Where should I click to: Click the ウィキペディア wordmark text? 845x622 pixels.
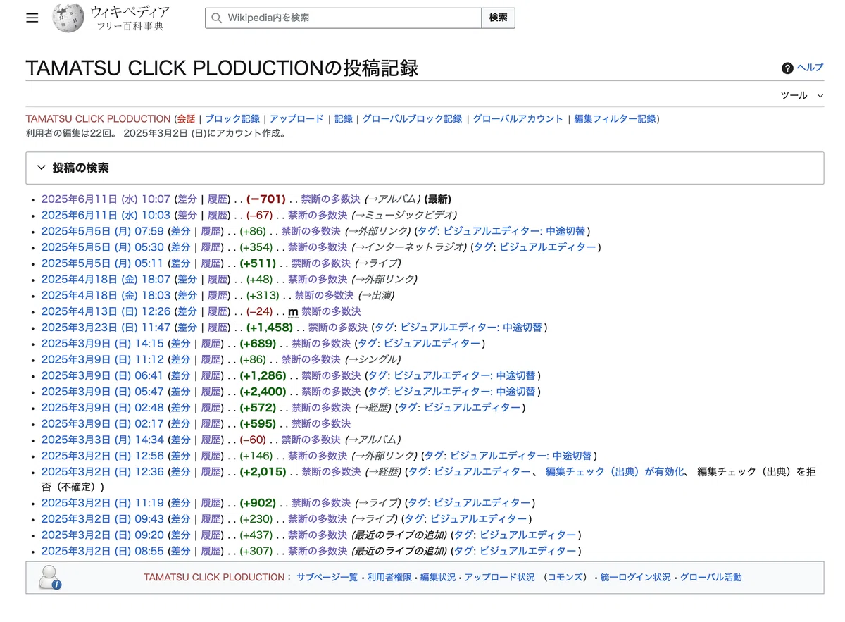point(130,12)
